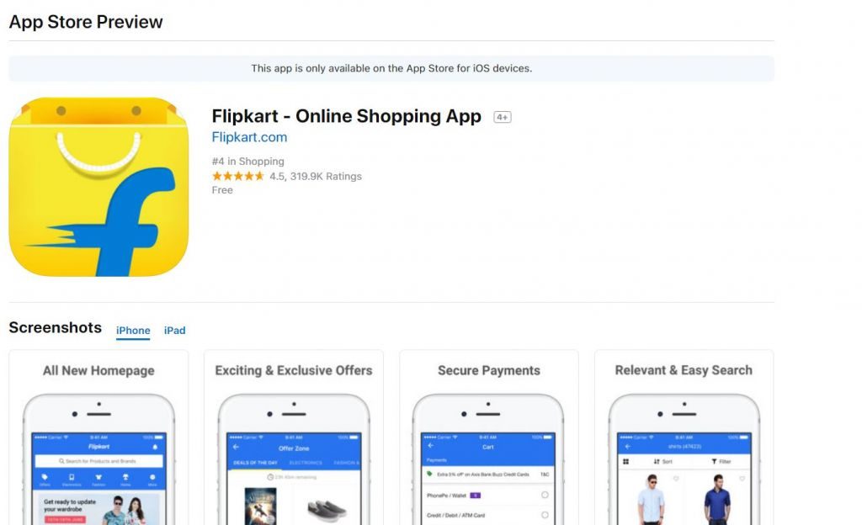This screenshot has width=862, height=525.
Task: Switch to the iPad screenshots tab
Action: pos(175,330)
